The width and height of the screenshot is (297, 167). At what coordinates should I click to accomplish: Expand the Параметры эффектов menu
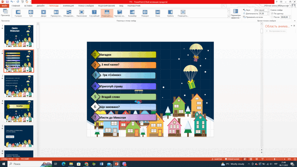(x=236, y=14)
